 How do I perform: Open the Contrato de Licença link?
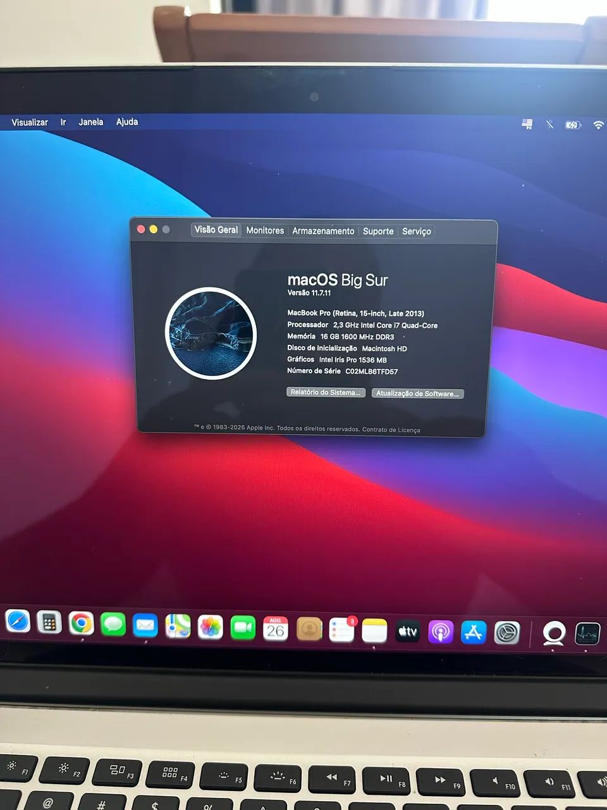391,430
